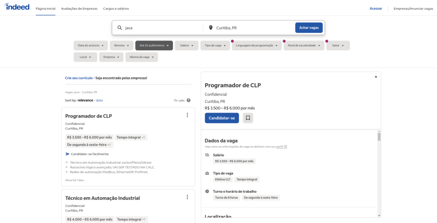Click the Candidatar-se button
This screenshot has width=437, height=223.
click(x=221, y=118)
